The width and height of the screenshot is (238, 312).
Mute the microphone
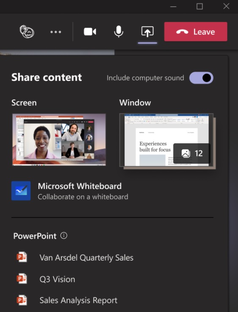[119, 32]
